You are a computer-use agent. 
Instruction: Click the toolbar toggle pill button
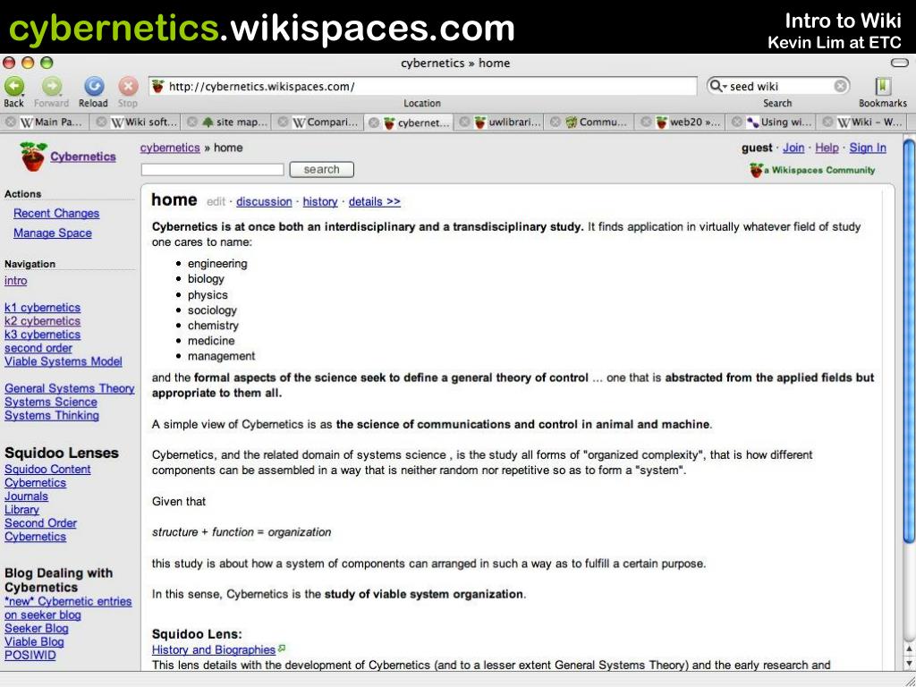[x=900, y=64]
